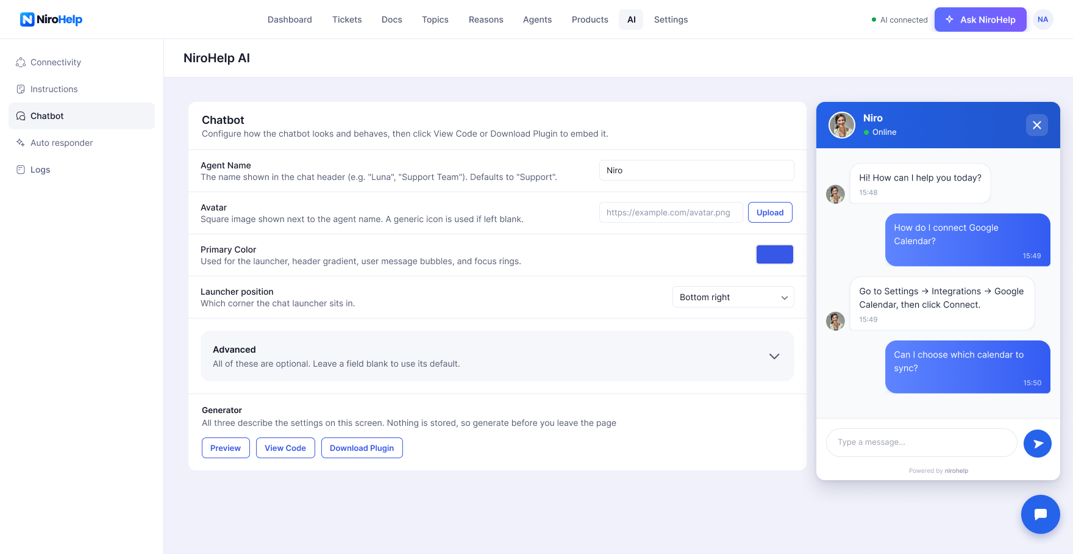Image resolution: width=1073 pixels, height=554 pixels.
Task: Click the Ask NiroHelp button
Action: tap(980, 20)
